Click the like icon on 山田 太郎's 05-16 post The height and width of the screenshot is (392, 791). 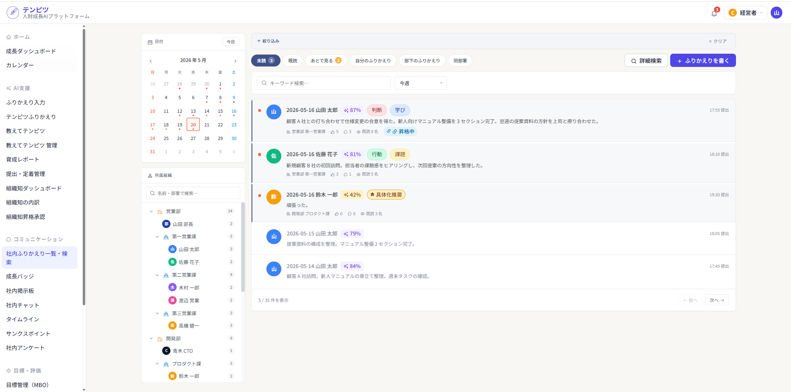[x=333, y=132]
